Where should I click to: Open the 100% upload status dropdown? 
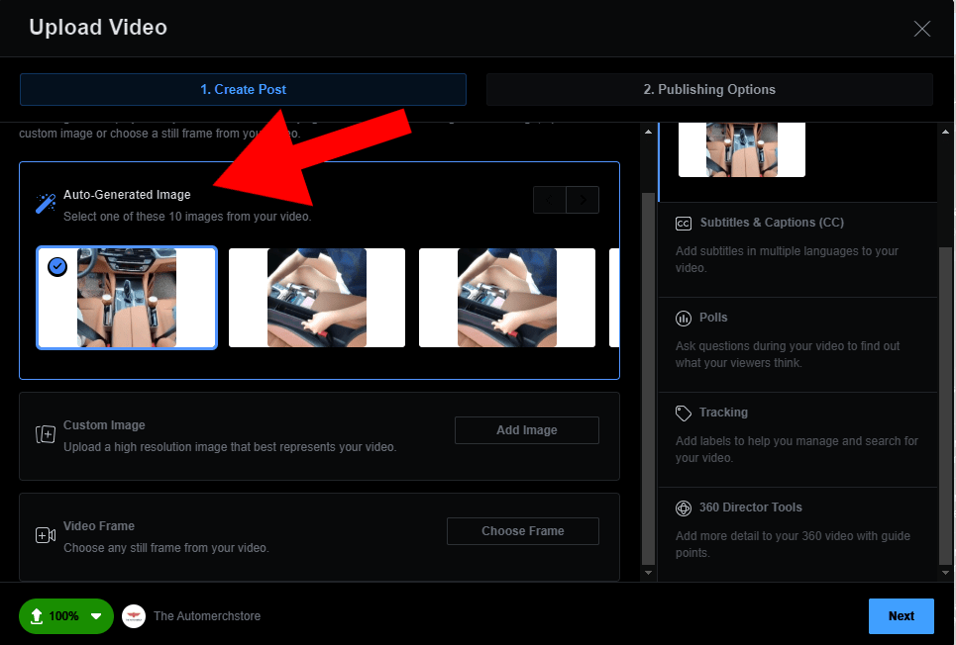pos(96,616)
